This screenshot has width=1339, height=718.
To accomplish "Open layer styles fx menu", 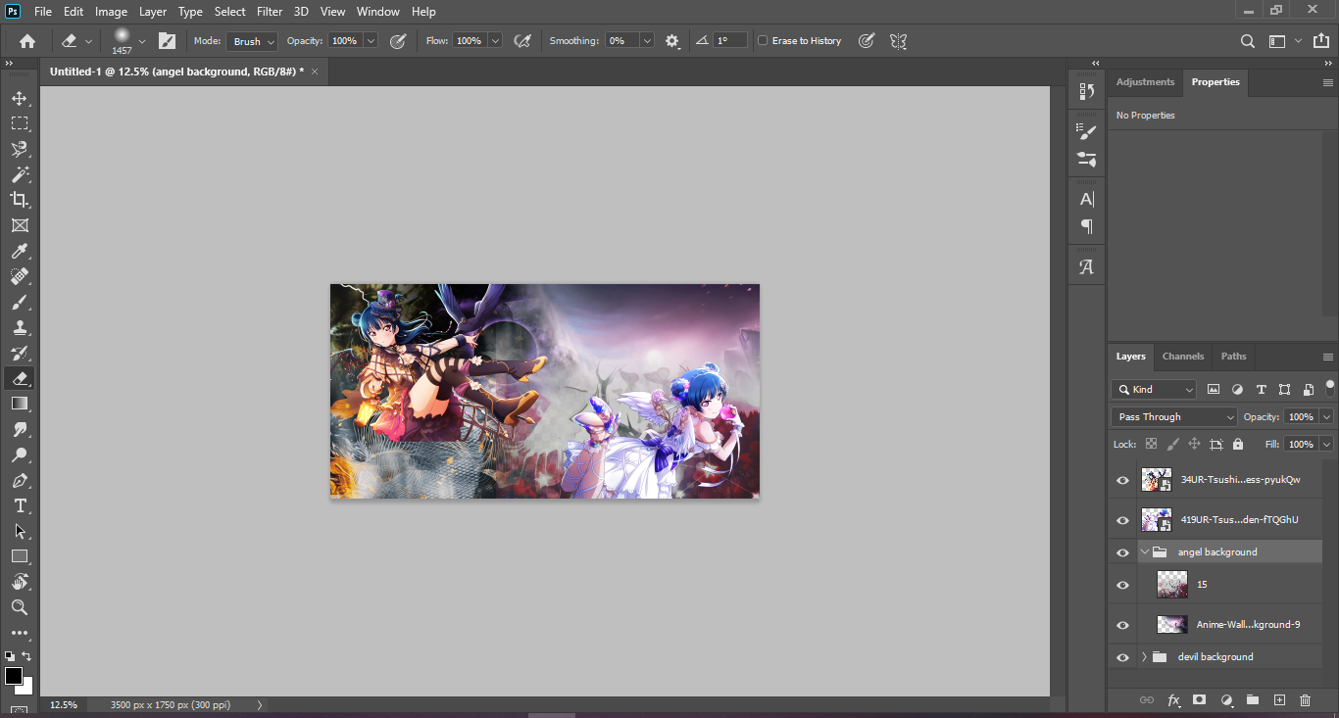I will [1173, 700].
